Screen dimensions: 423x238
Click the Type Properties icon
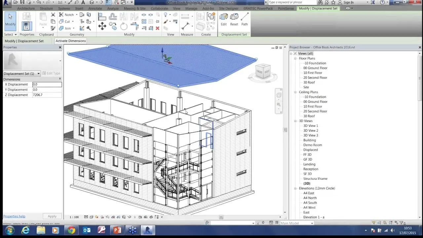pos(27,17)
